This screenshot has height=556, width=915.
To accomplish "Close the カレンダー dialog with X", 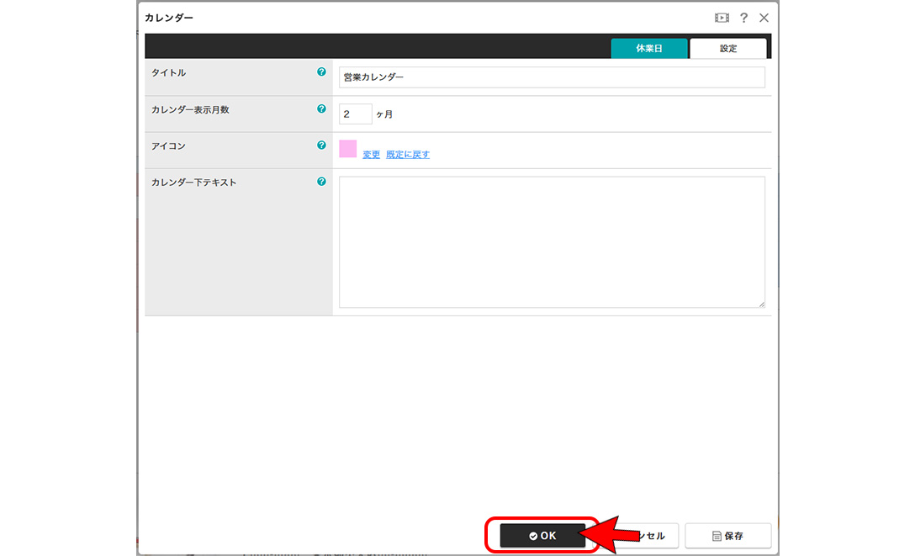I will [764, 18].
